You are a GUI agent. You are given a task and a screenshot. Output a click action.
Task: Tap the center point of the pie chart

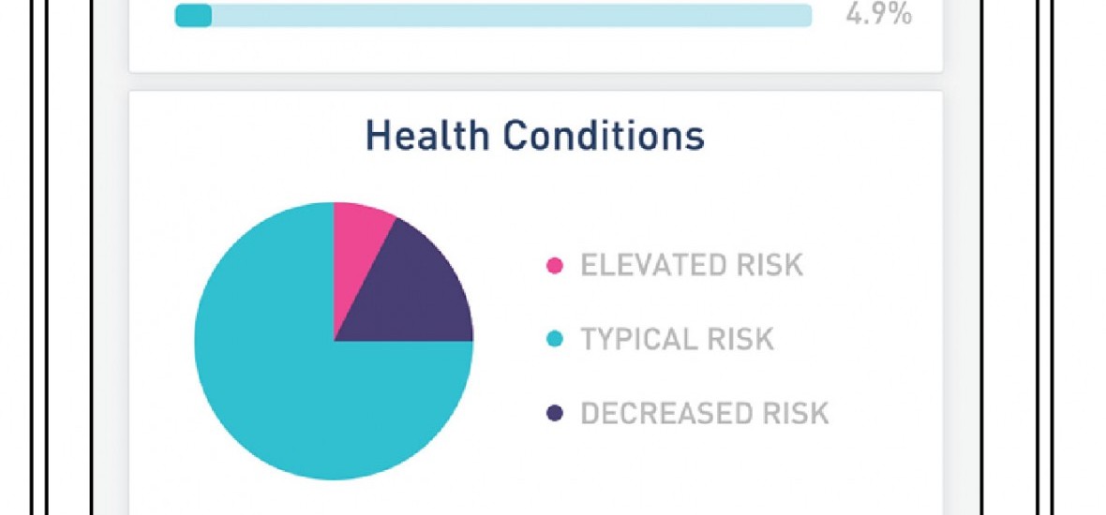click(334, 341)
